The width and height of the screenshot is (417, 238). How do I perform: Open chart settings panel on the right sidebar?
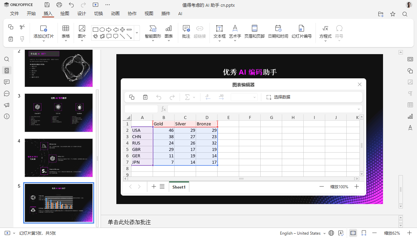pos(410,116)
